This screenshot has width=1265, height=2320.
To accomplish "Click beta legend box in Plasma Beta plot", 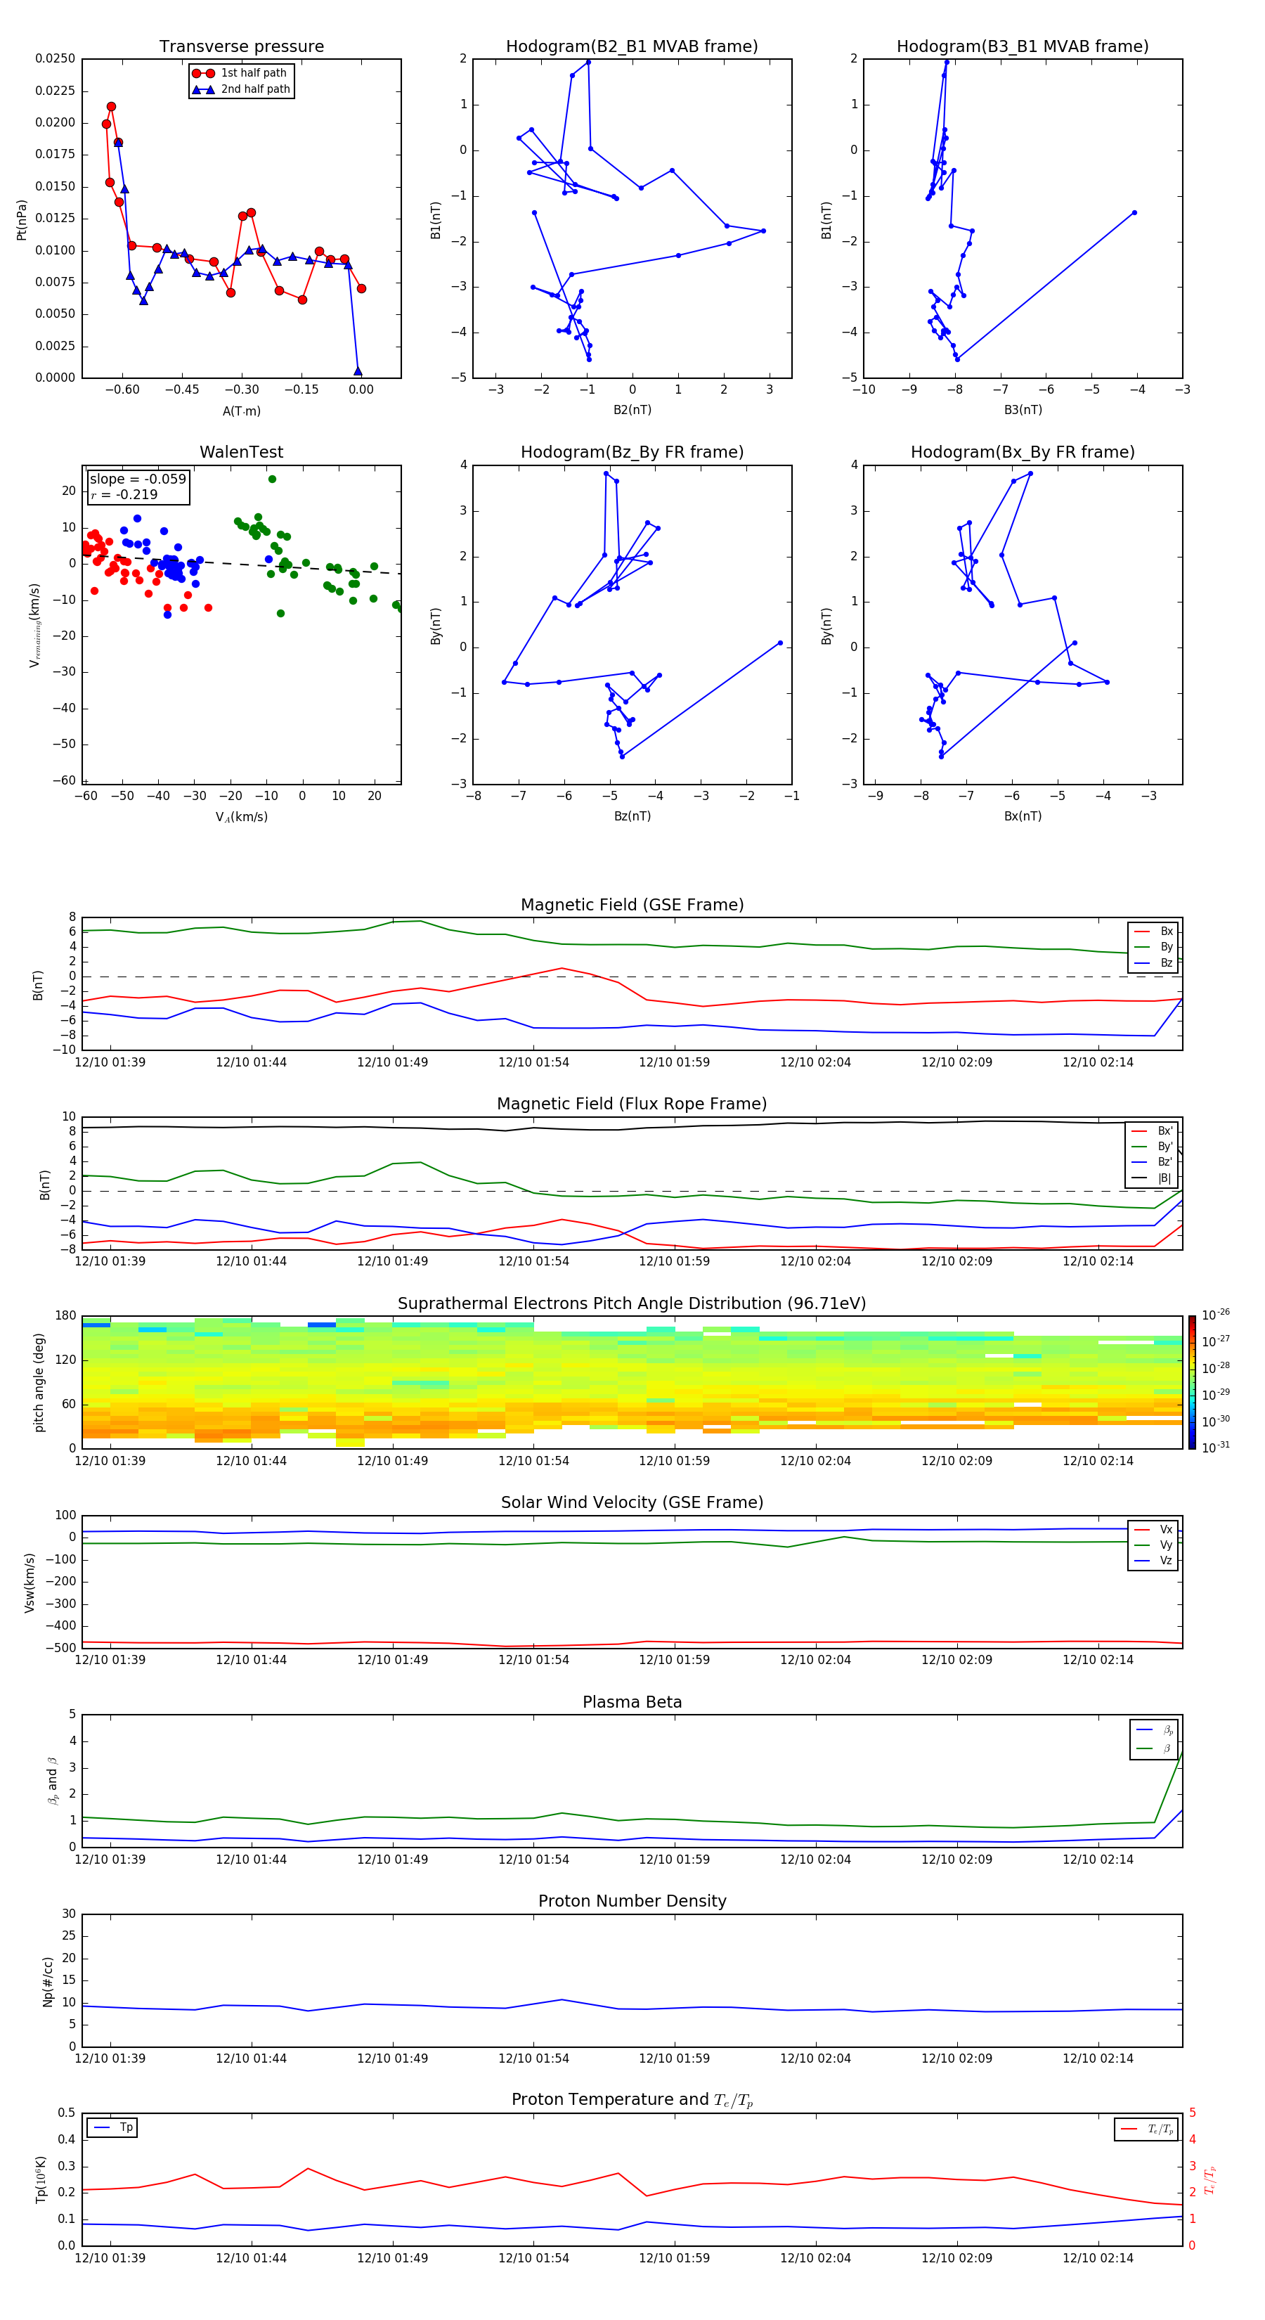I will pyautogui.click(x=1154, y=1739).
